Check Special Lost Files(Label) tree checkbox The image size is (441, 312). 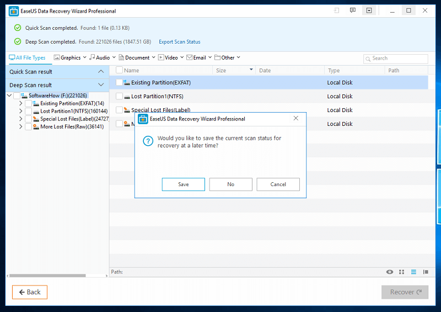[x=28, y=119]
